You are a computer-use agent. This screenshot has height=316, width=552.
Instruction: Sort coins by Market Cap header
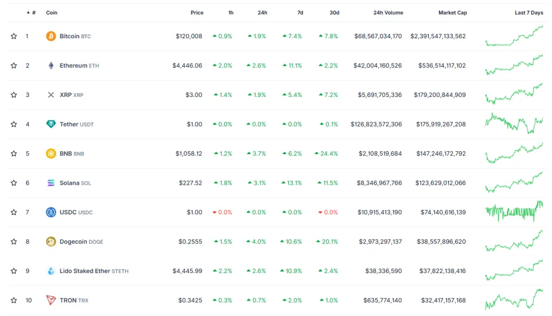point(452,12)
